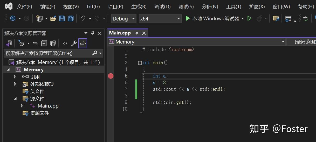Toggle the preview selected items icon
The width and height of the screenshot is (316, 142).
[83, 43]
